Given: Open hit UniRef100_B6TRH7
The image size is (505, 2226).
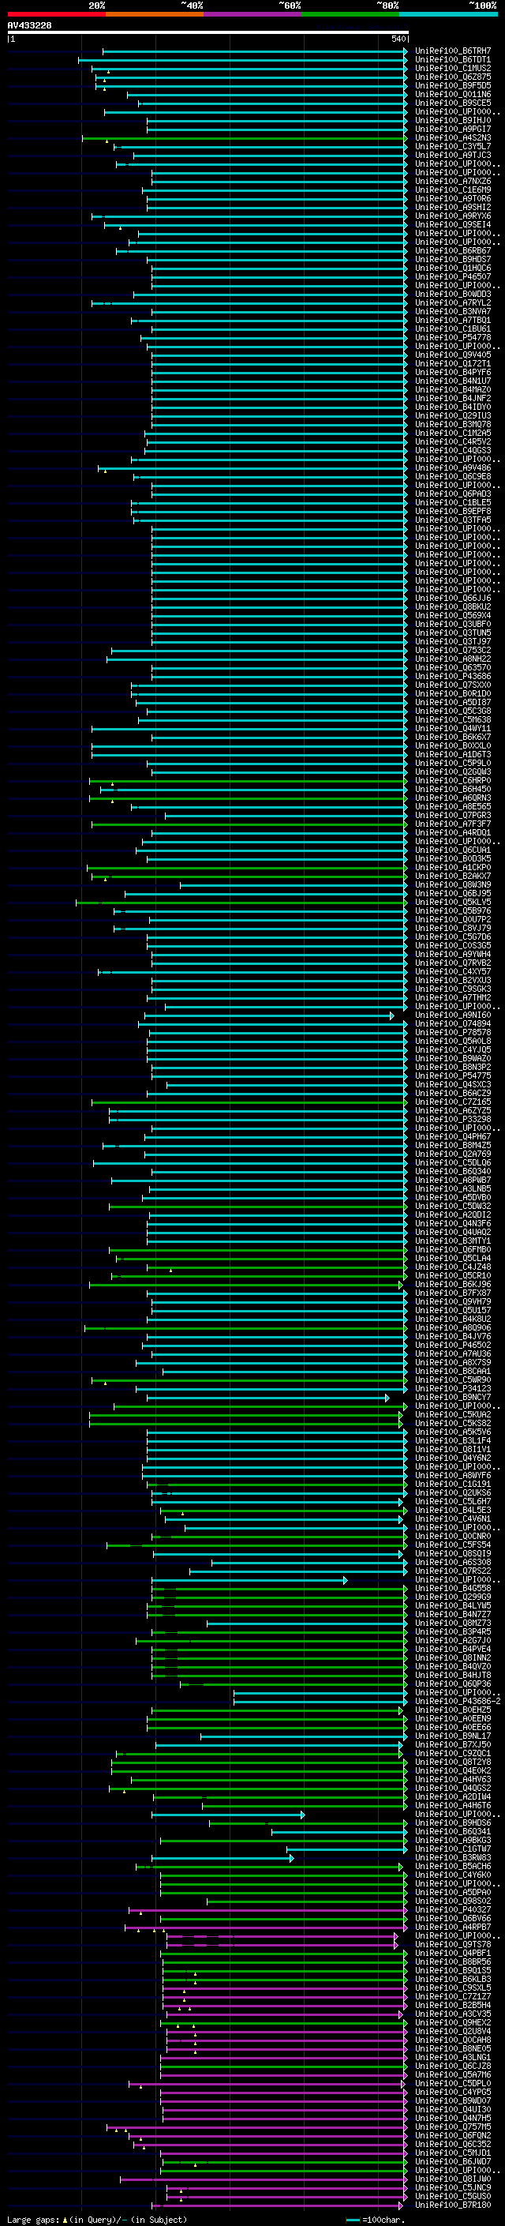Looking at the screenshot, I should pos(452,51).
